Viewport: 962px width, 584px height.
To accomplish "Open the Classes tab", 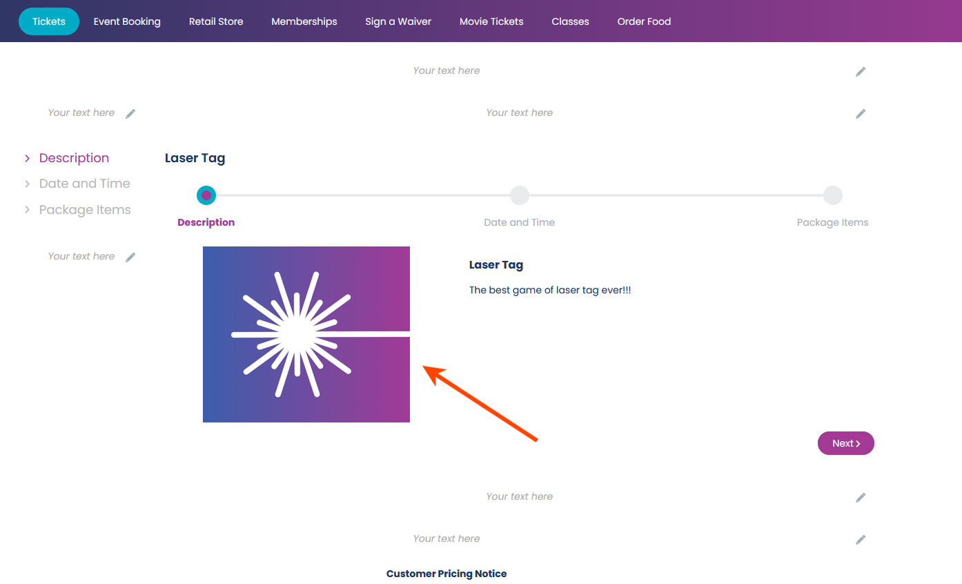I will point(570,21).
